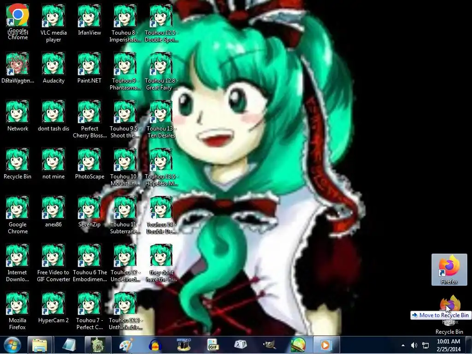Viewport: 472px width, 354px height.
Task: Select Touhou 7 - Perfect Cherry shortcut
Action: point(89,311)
